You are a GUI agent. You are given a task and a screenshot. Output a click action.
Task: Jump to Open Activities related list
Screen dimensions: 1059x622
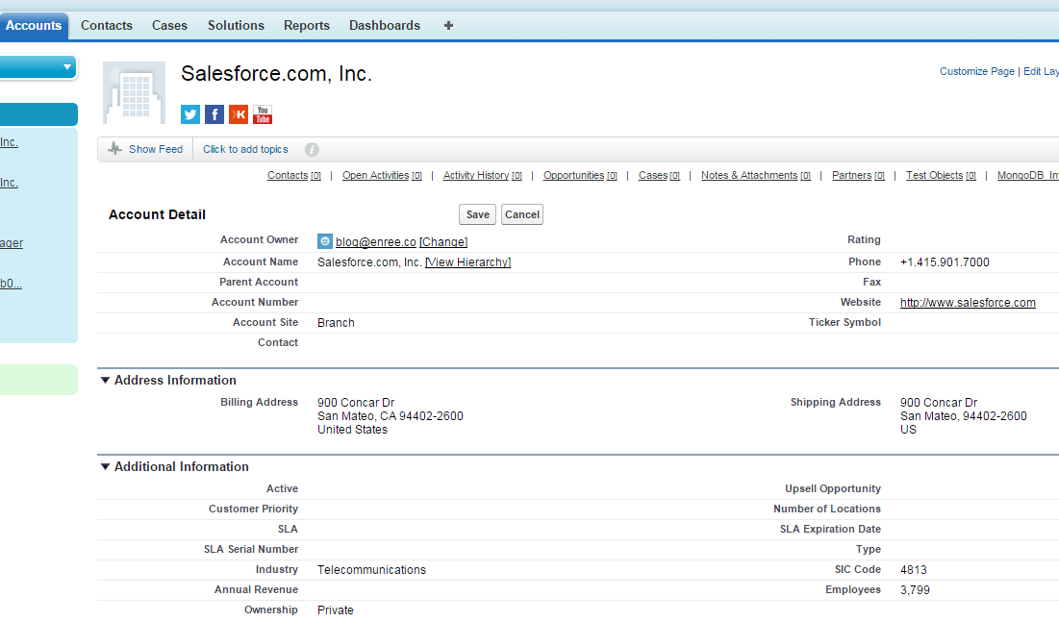(382, 176)
